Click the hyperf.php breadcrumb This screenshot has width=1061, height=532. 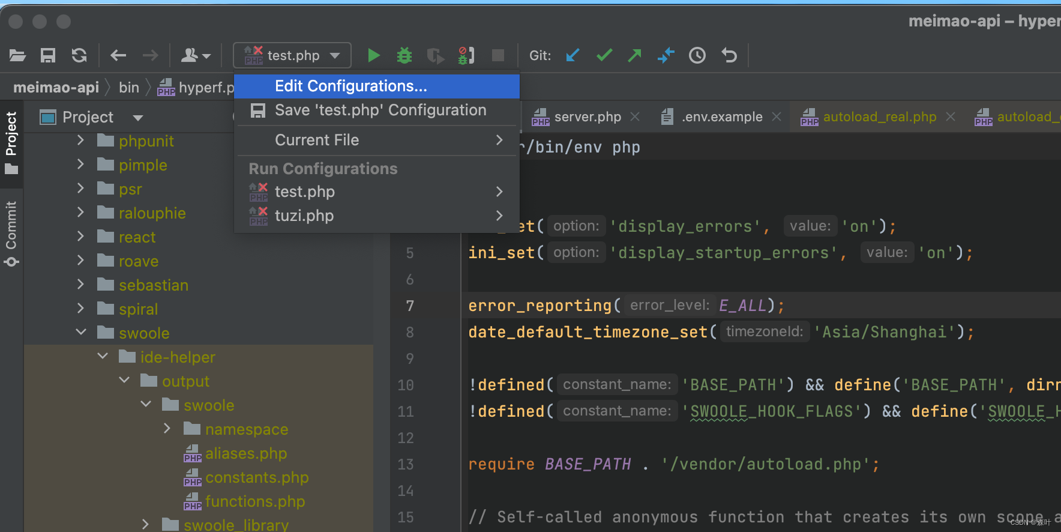tap(196, 88)
